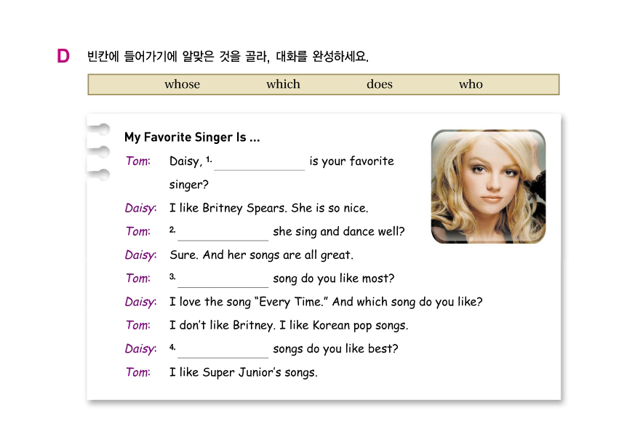Viewport: 635px width, 445px height.
Task: Click blank 2 before 'she sing and dance well?'
Action: (x=223, y=233)
